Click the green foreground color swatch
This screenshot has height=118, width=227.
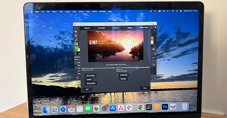[x=77, y=48]
